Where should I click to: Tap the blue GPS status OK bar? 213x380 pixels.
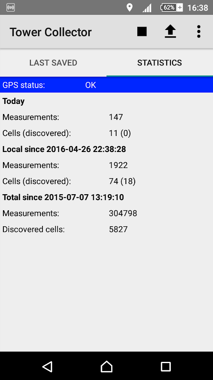106,85
